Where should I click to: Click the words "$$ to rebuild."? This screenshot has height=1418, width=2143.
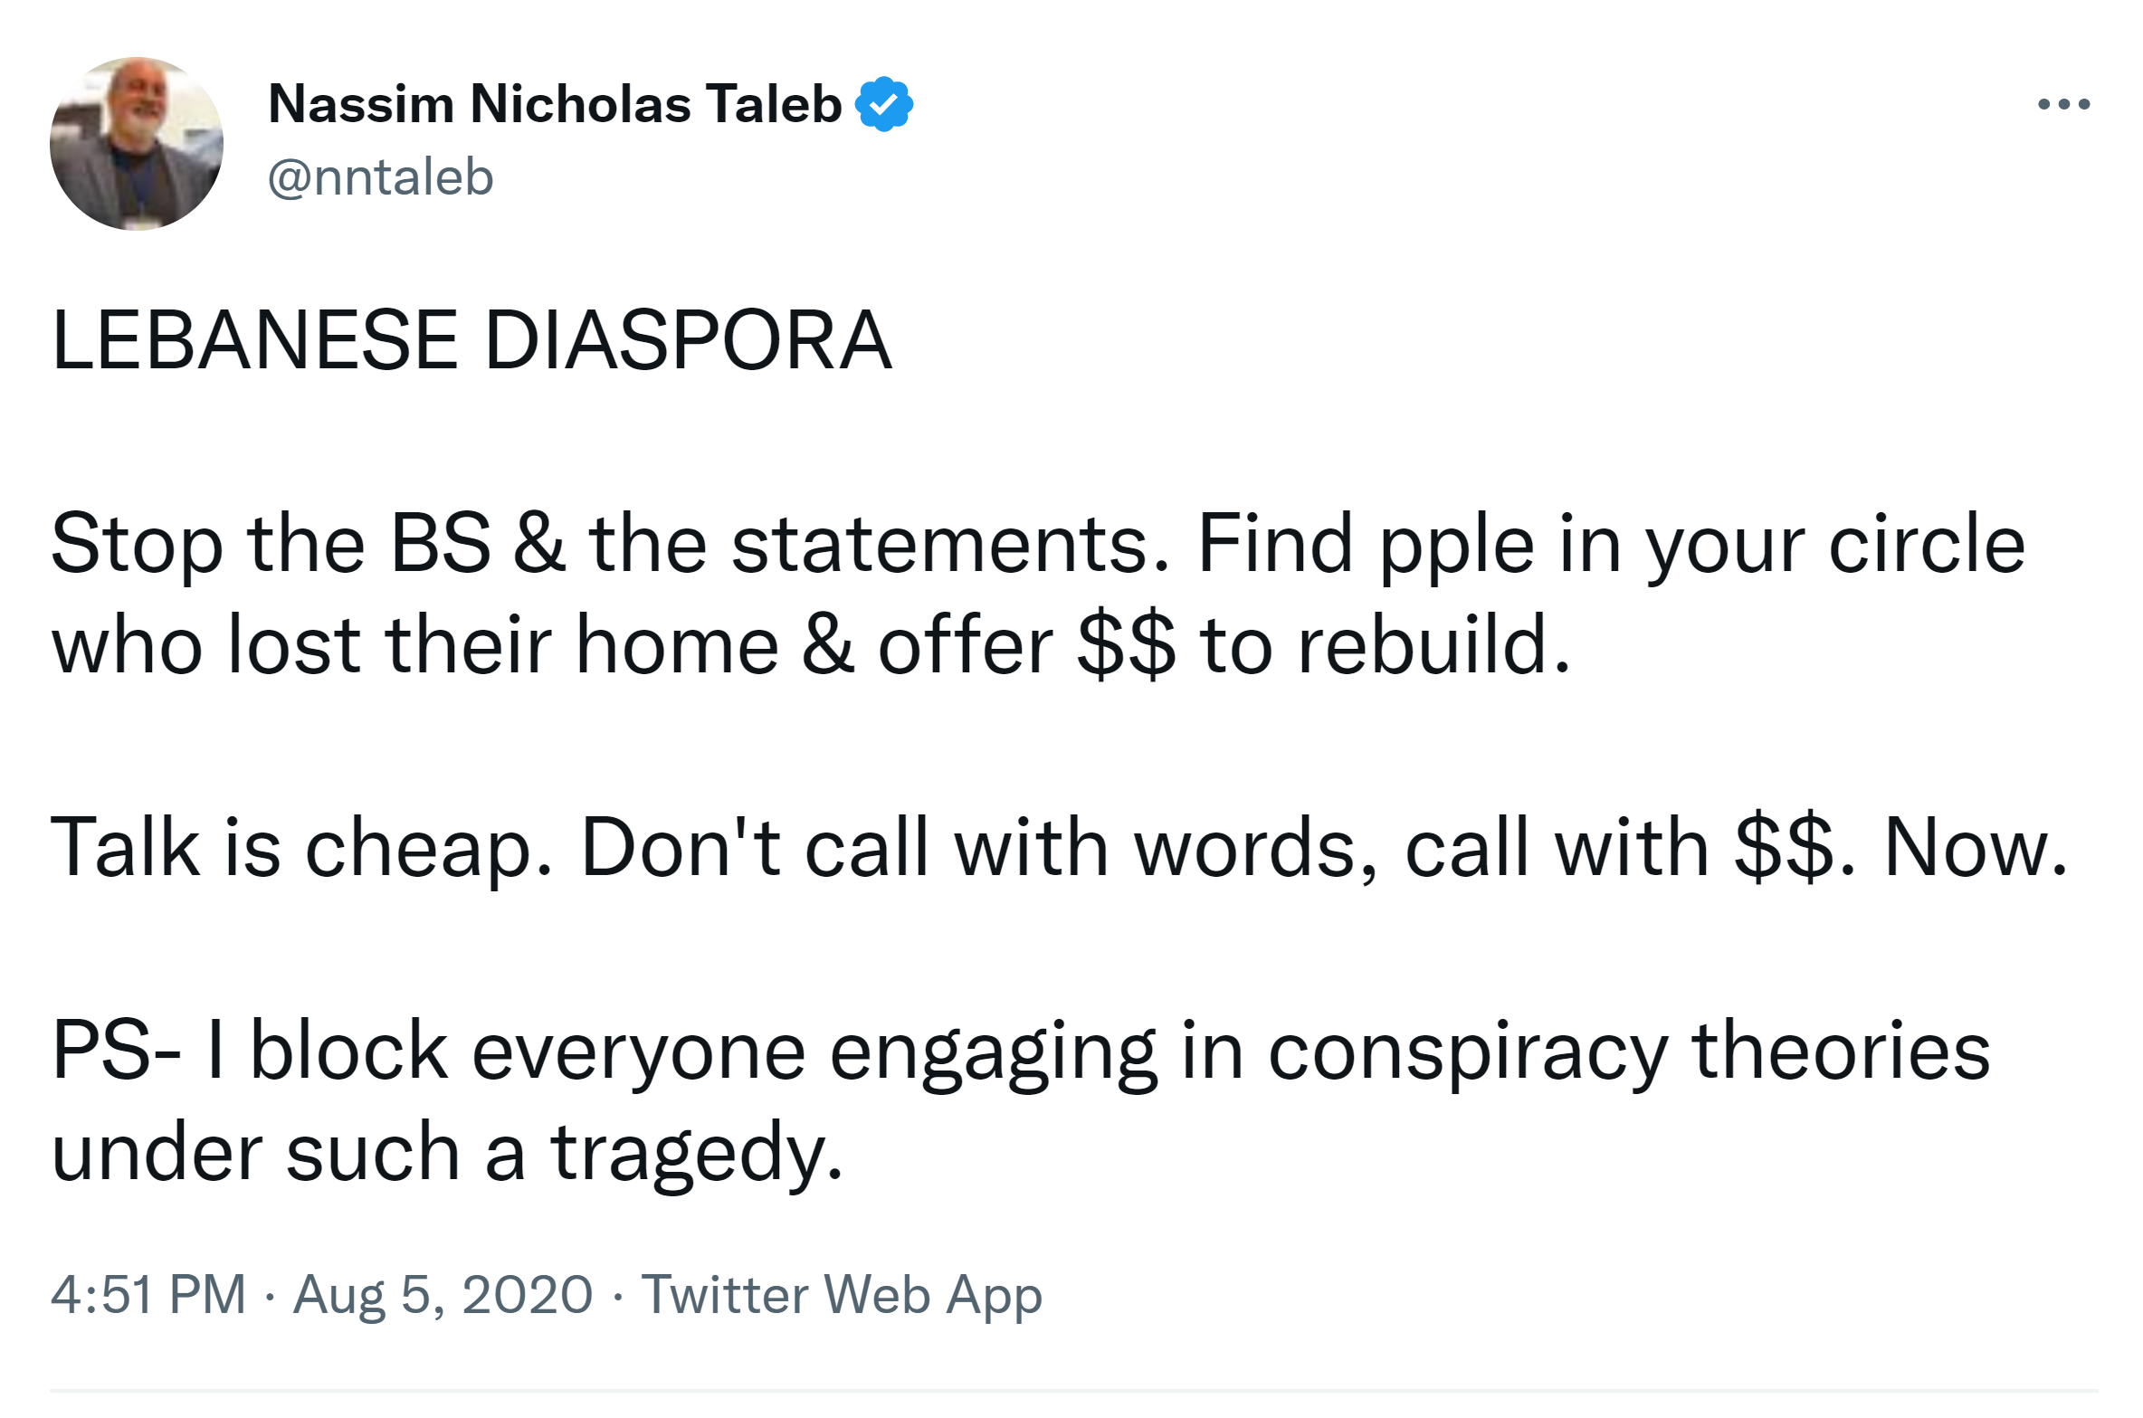point(1323,645)
